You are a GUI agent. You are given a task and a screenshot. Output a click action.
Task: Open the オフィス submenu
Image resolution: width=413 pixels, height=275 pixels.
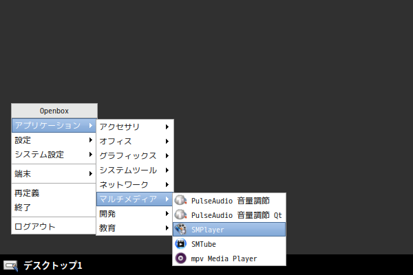135,142
